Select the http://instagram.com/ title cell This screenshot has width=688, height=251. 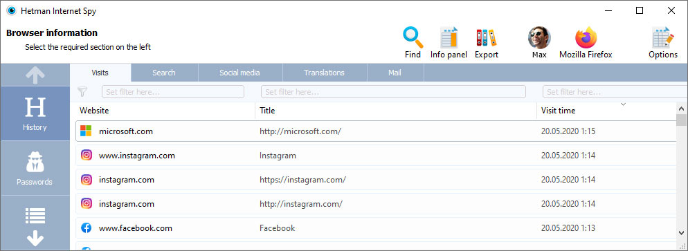click(x=301, y=204)
